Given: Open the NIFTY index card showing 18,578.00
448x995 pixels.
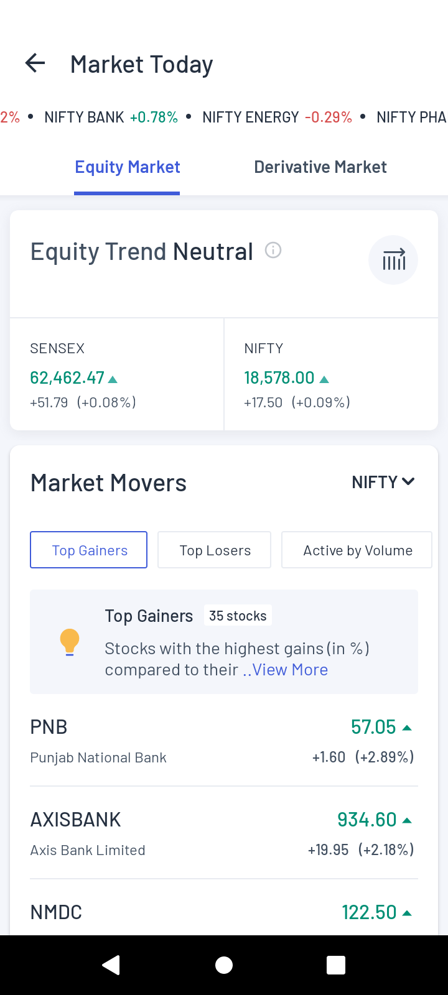Looking at the screenshot, I should [331, 374].
